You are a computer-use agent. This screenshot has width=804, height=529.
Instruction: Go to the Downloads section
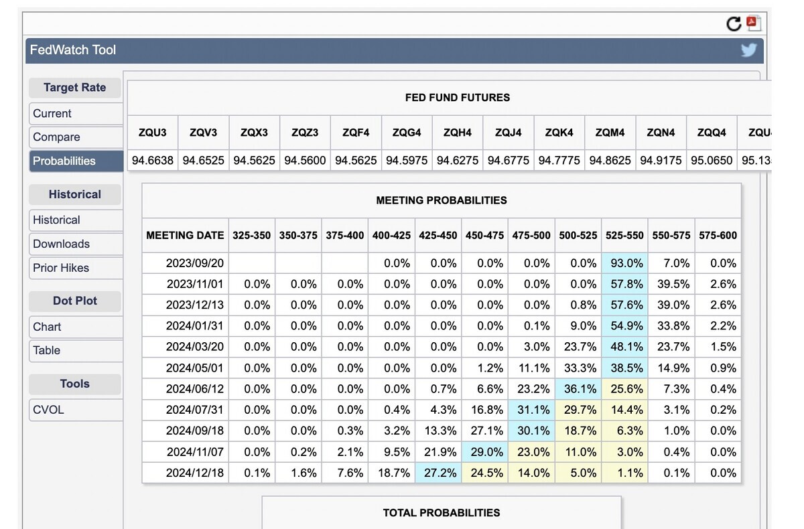[x=76, y=244]
